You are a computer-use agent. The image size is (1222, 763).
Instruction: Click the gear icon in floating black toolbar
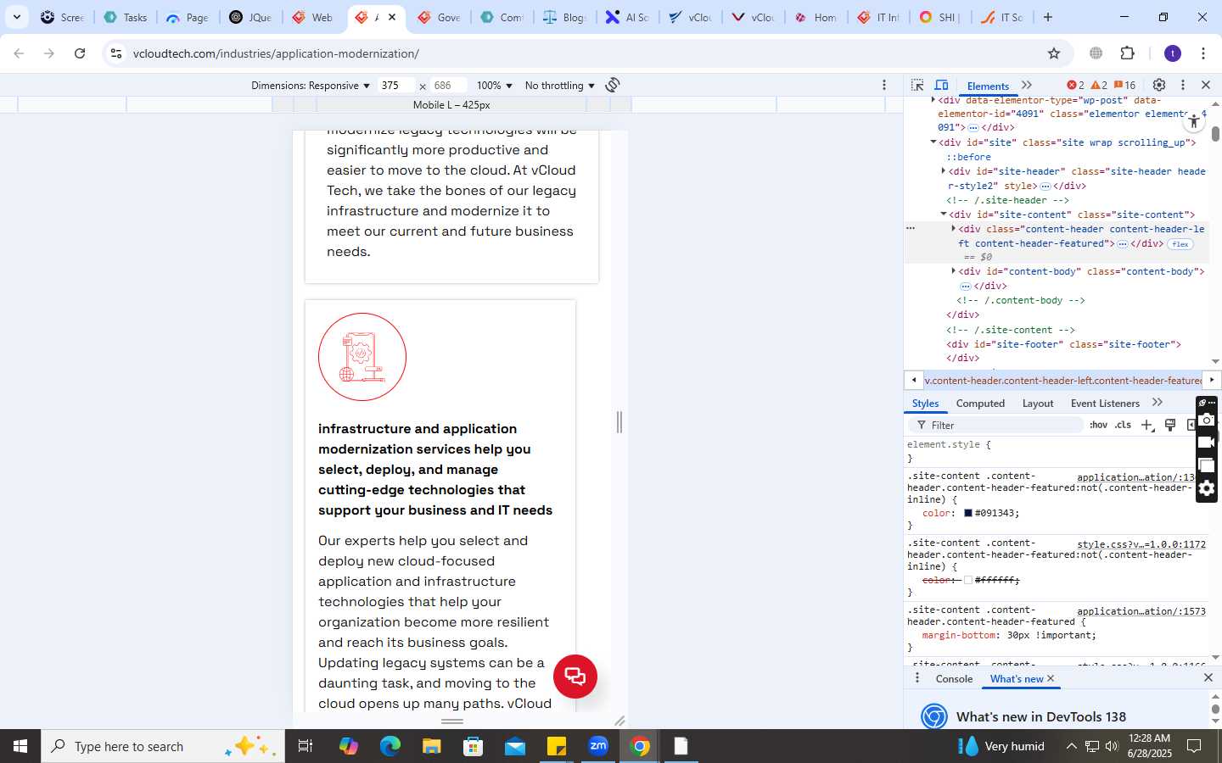click(x=1207, y=488)
